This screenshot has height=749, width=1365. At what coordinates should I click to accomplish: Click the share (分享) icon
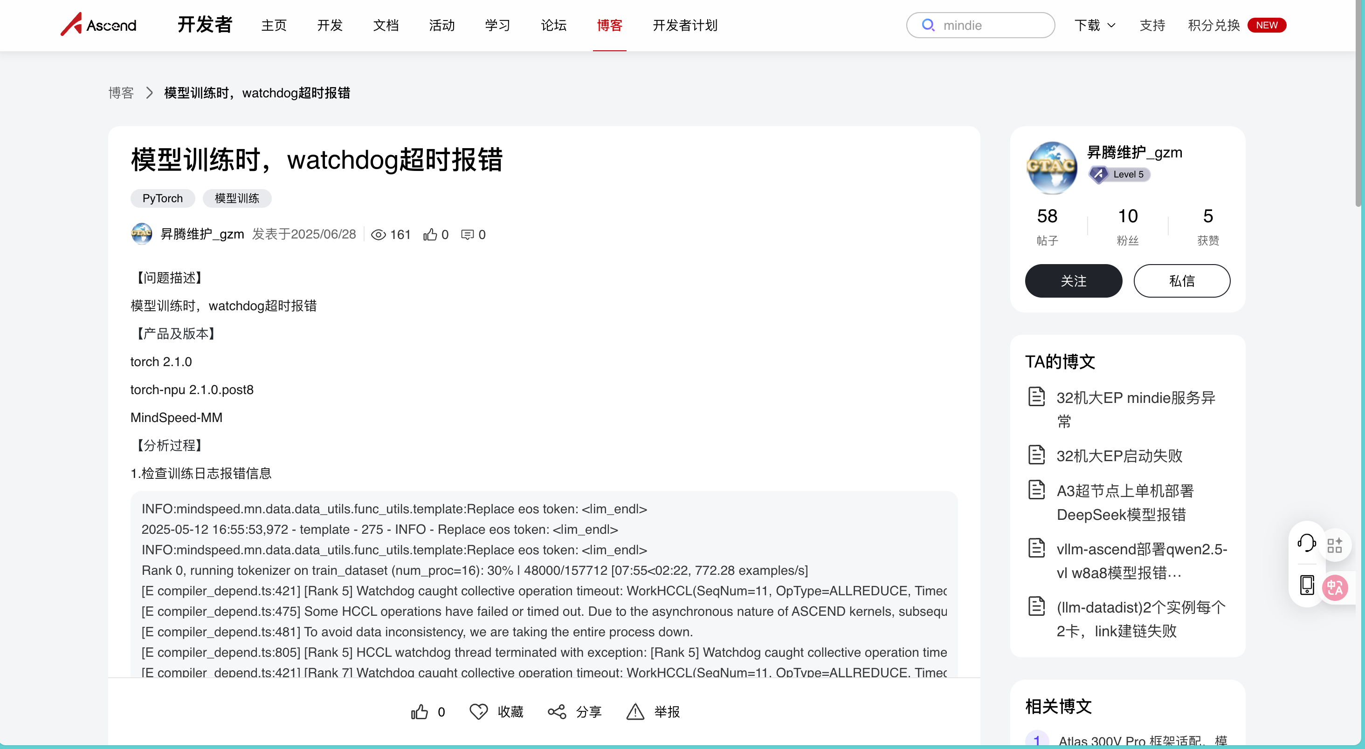pyautogui.click(x=557, y=711)
